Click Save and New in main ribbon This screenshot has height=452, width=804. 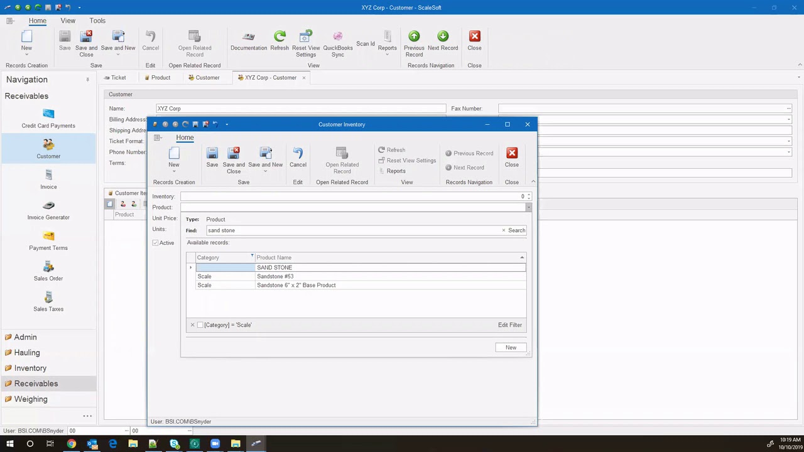point(118,44)
